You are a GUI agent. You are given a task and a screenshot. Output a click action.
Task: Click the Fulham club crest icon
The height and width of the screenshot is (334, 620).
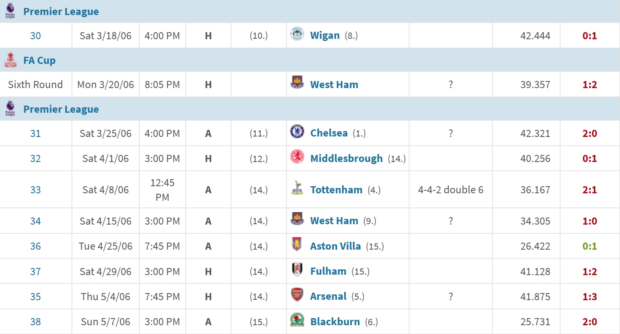click(x=297, y=270)
